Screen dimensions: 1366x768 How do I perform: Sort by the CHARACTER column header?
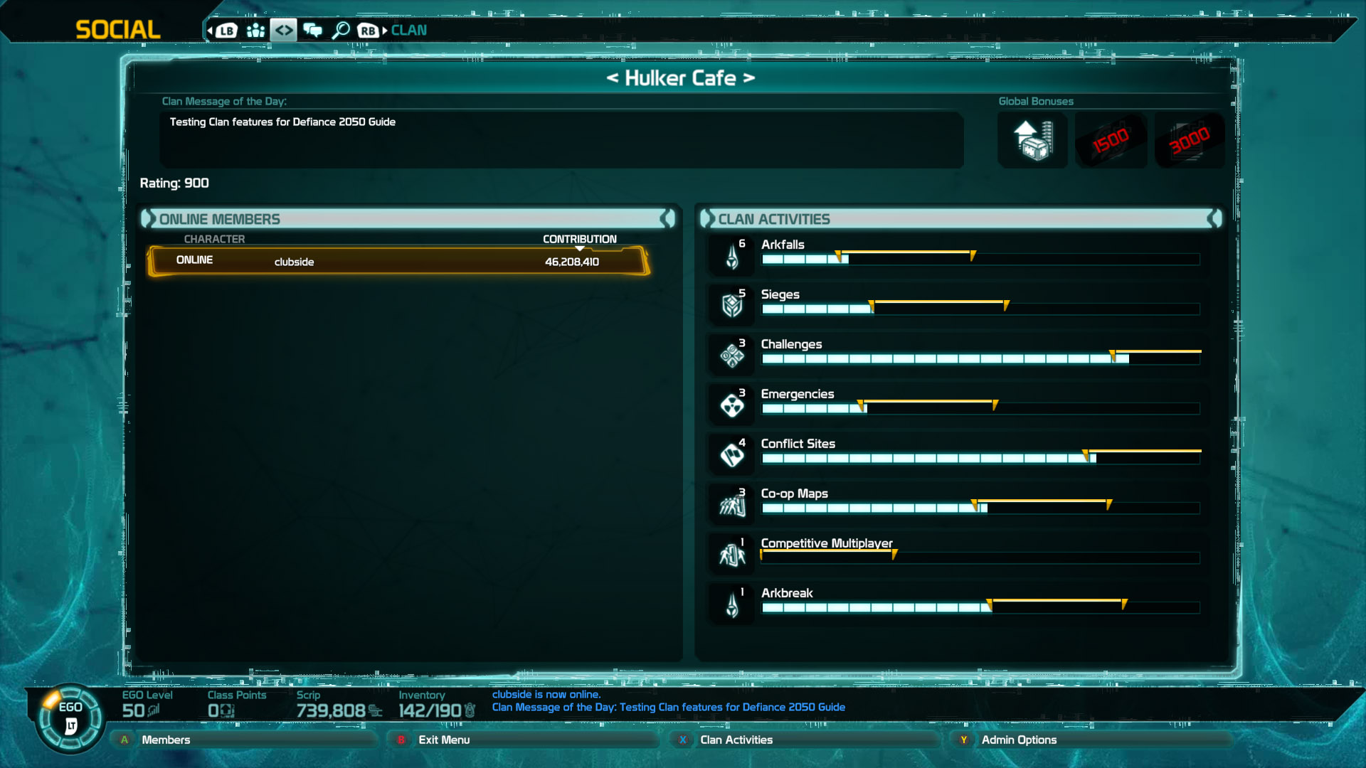click(214, 239)
